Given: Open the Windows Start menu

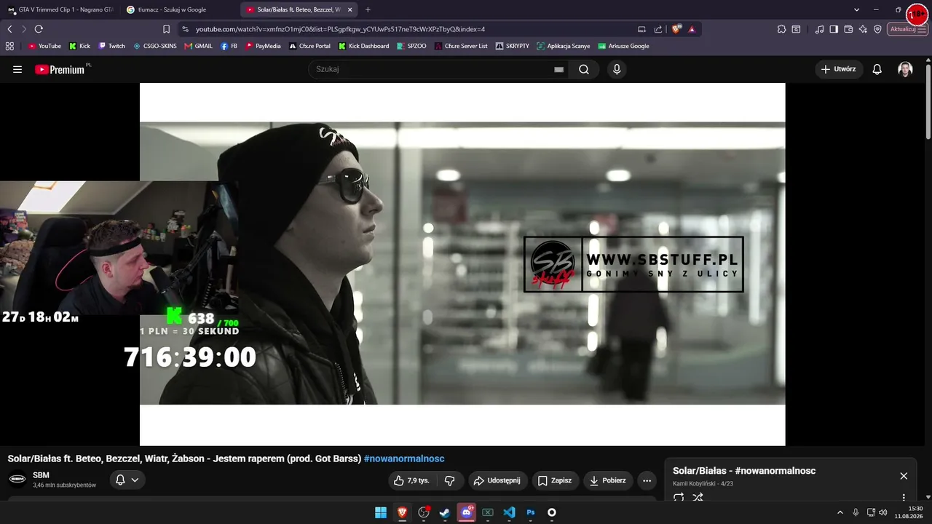Looking at the screenshot, I should pyautogui.click(x=381, y=512).
